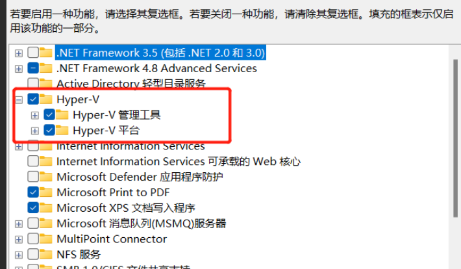Click folder icon next to .NET Framework 4.8
This screenshot has height=269, width=461.
(x=46, y=68)
